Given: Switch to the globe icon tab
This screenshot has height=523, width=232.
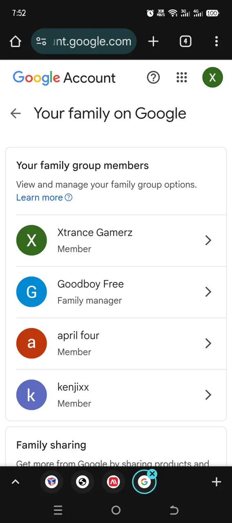Looking at the screenshot, I should point(83,482).
